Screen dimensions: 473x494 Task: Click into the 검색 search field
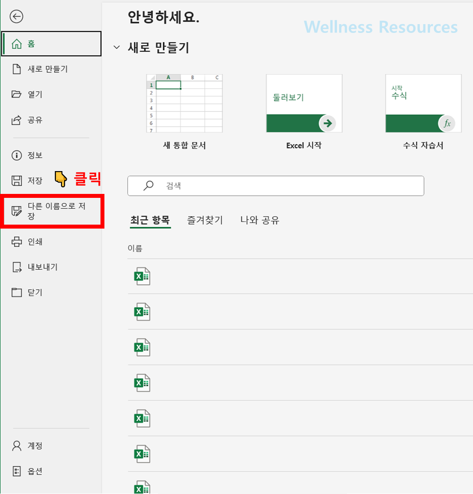pyautogui.click(x=276, y=186)
